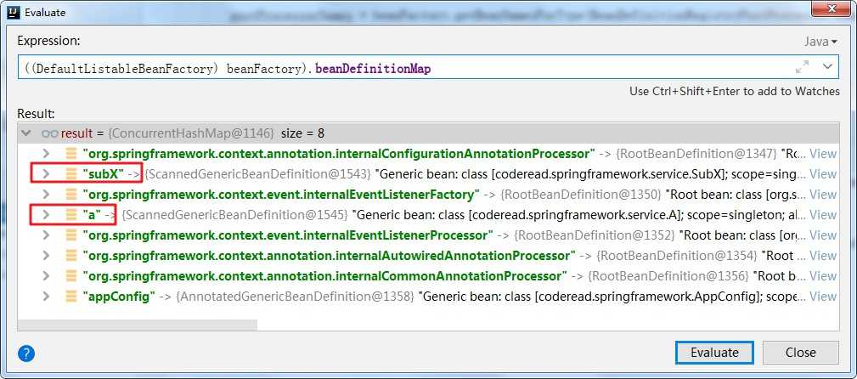Click View link on internalEventListenerProcessor row
The height and width of the screenshot is (379, 857).
823,235
